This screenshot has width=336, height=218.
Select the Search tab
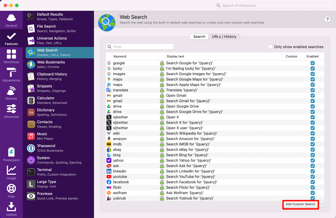[199, 37]
